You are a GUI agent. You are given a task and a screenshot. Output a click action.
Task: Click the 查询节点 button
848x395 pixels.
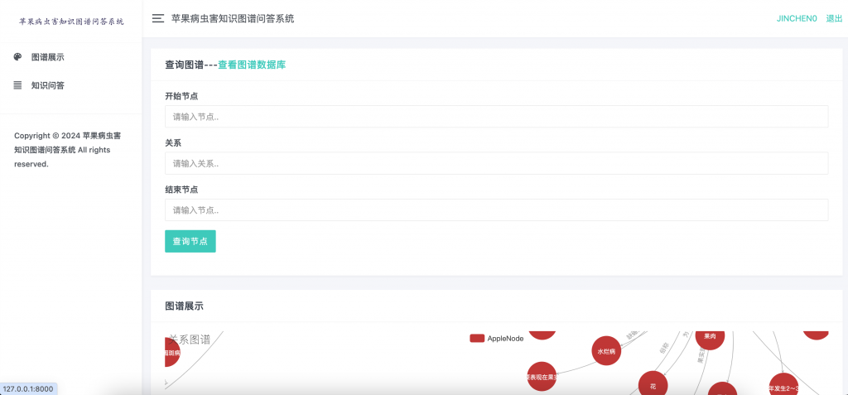[x=190, y=241]
